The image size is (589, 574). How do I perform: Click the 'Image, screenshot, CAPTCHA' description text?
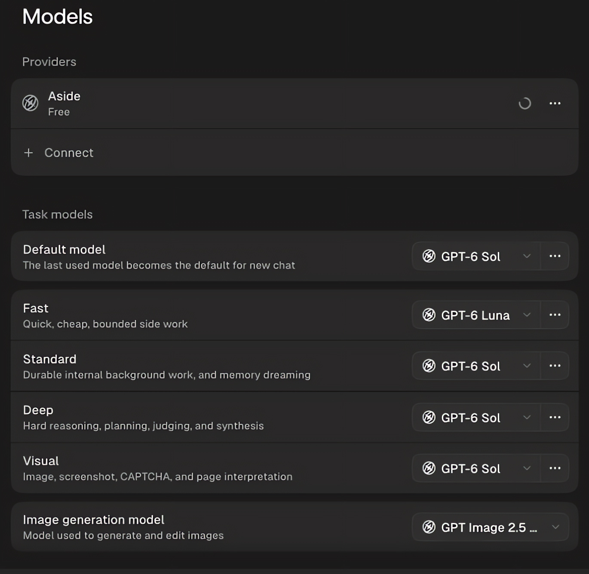pyautogui.click(x=158, y=477)
